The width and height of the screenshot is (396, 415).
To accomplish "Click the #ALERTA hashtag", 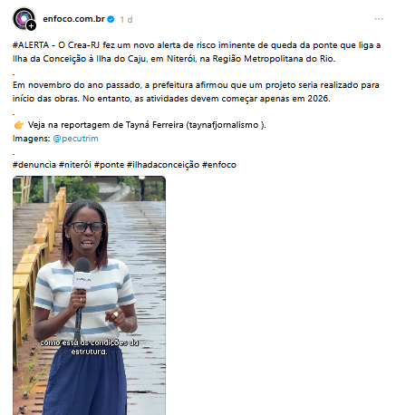I will pyautogui.click(x=31, y=45).
